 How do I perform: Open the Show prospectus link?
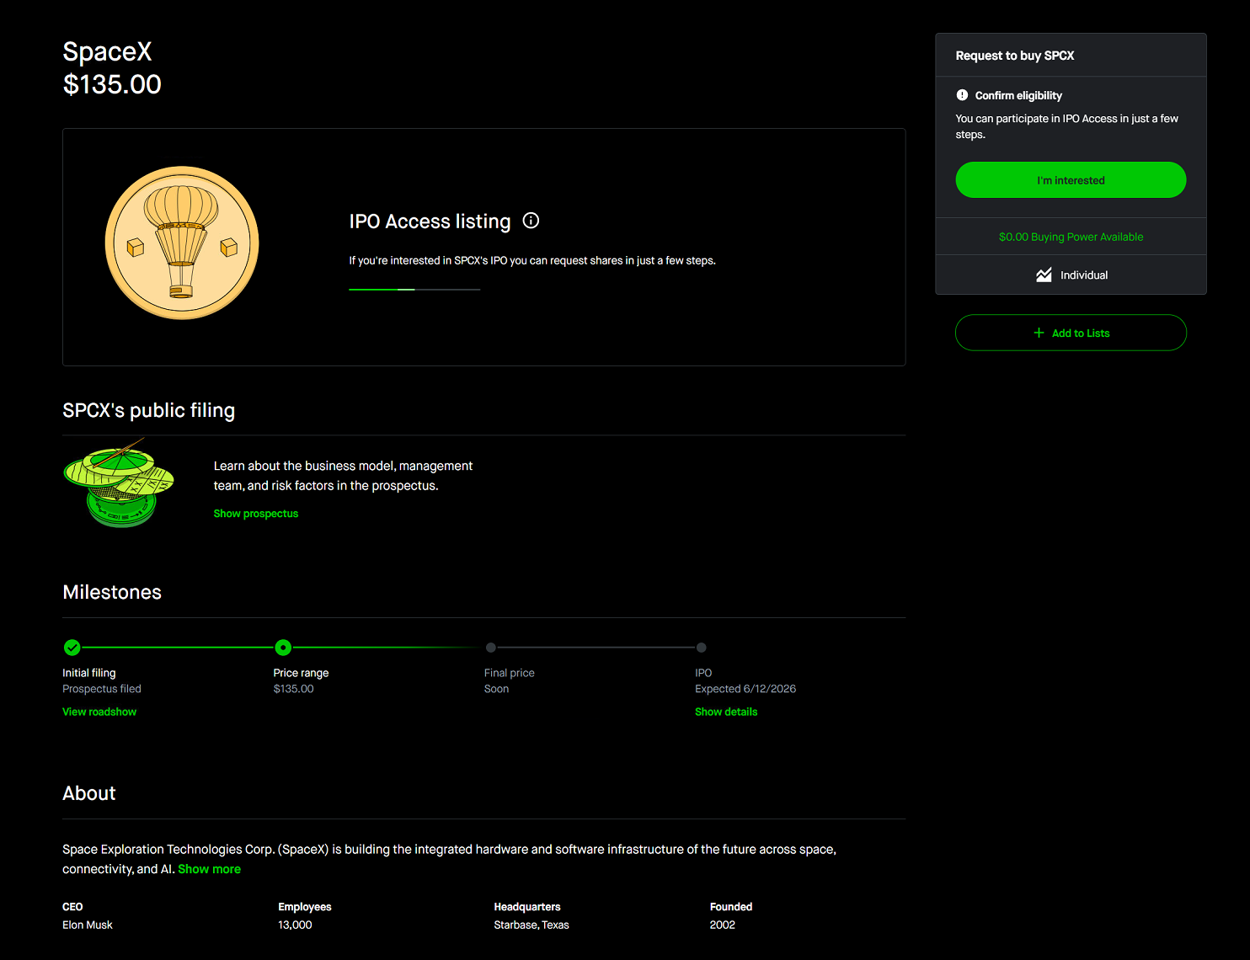pos(256,514)
